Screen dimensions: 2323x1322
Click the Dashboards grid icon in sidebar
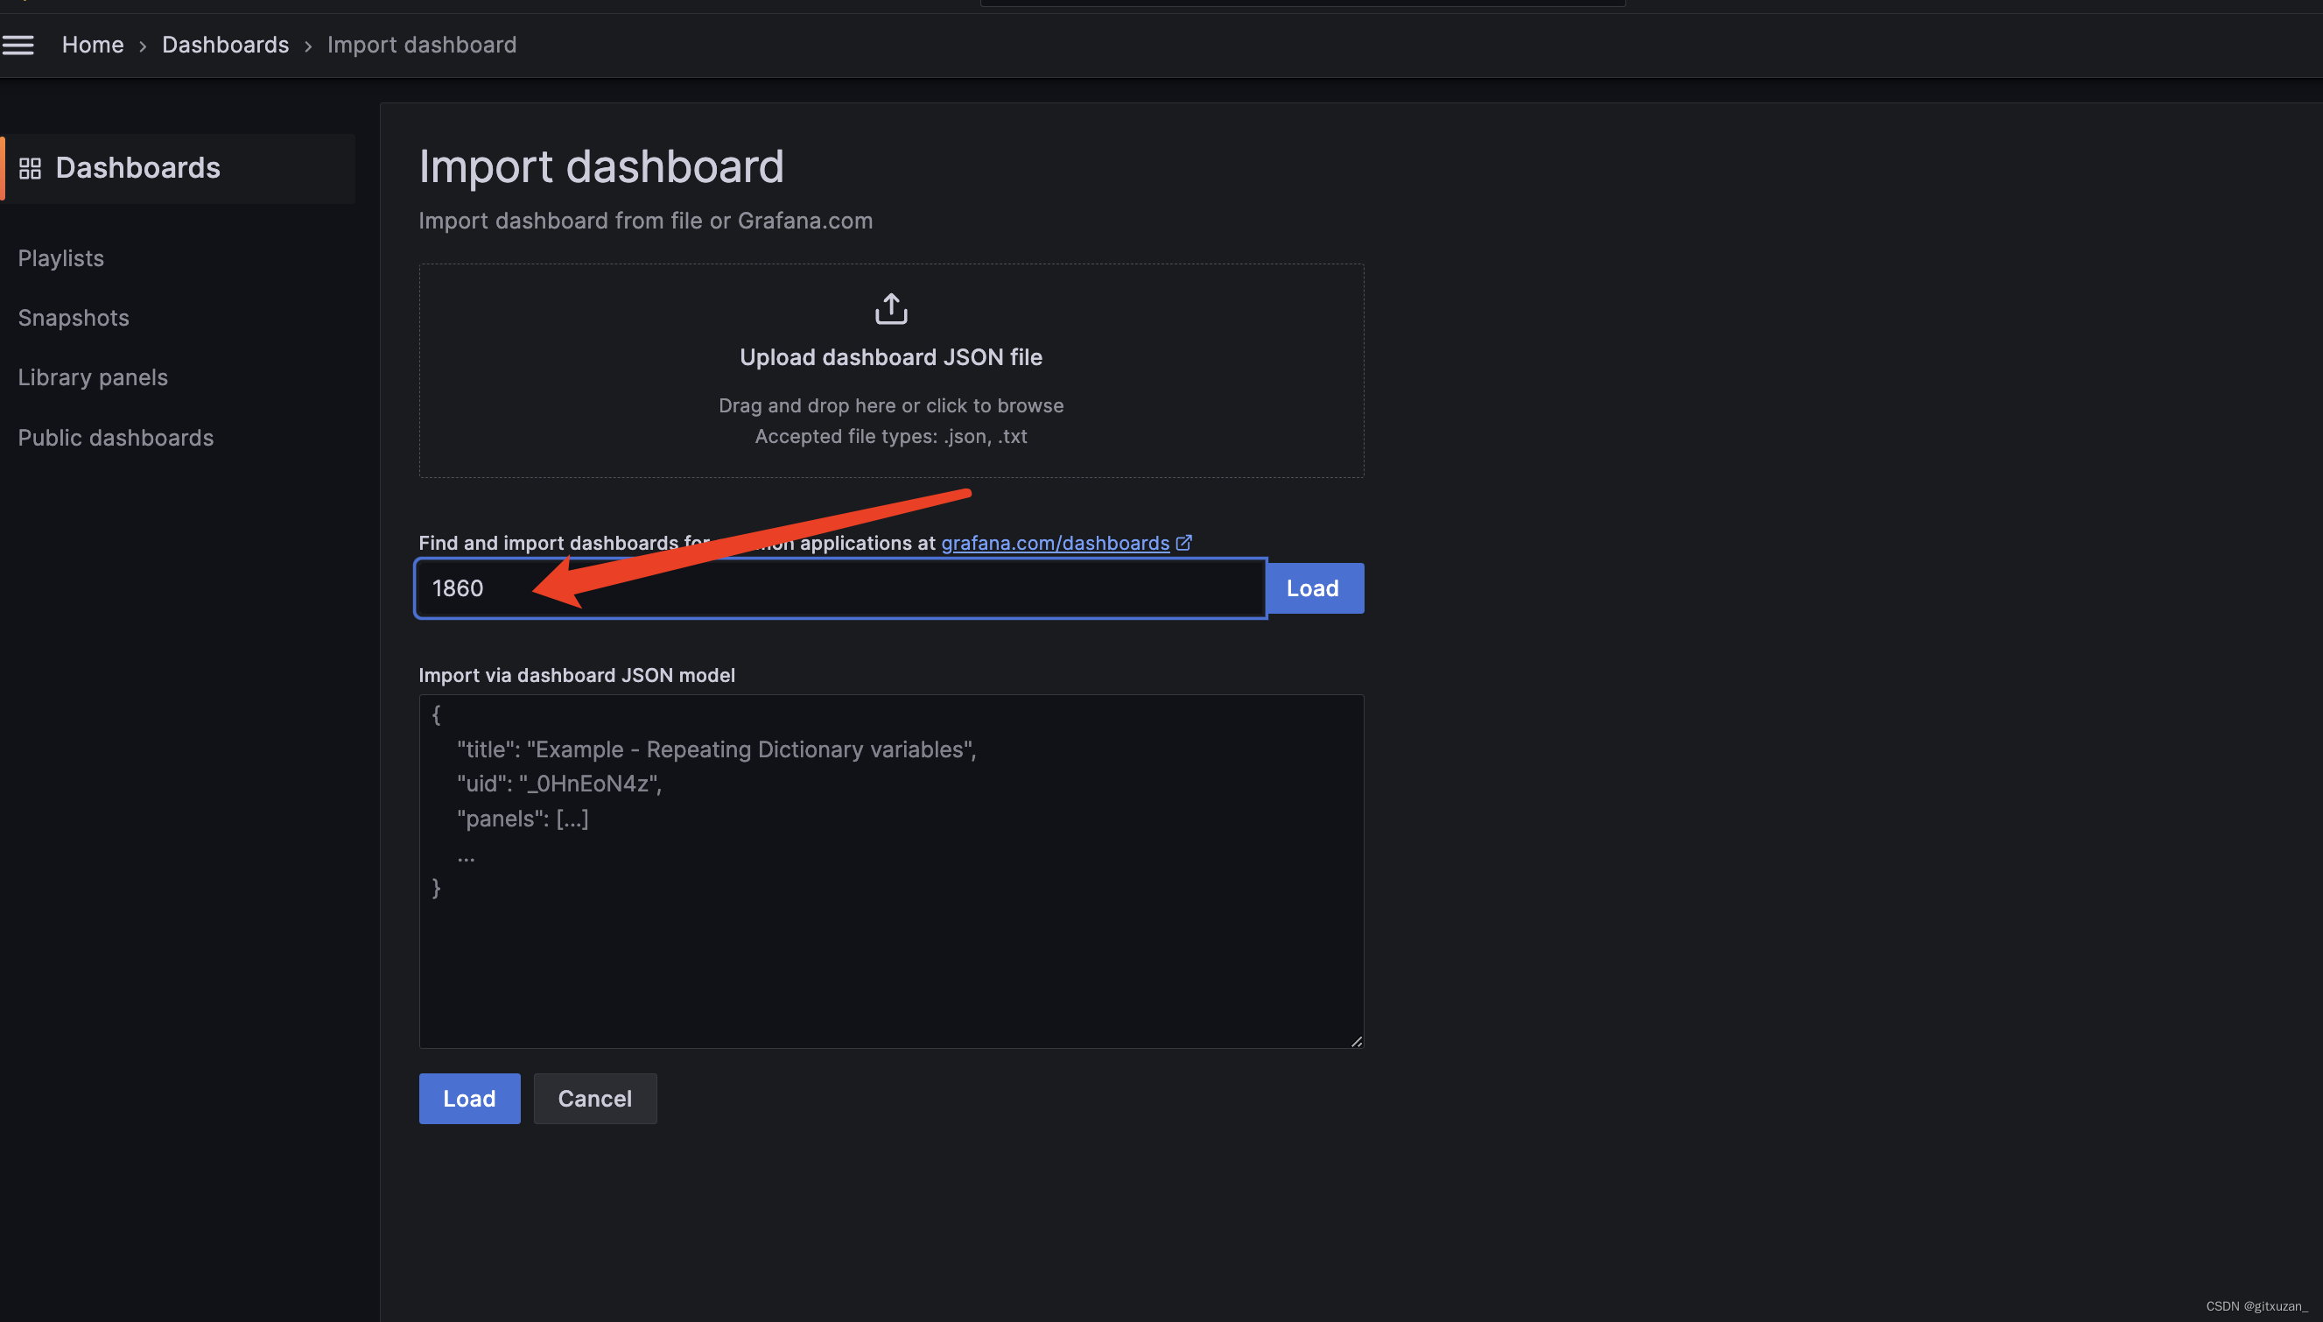coord(30,168)
